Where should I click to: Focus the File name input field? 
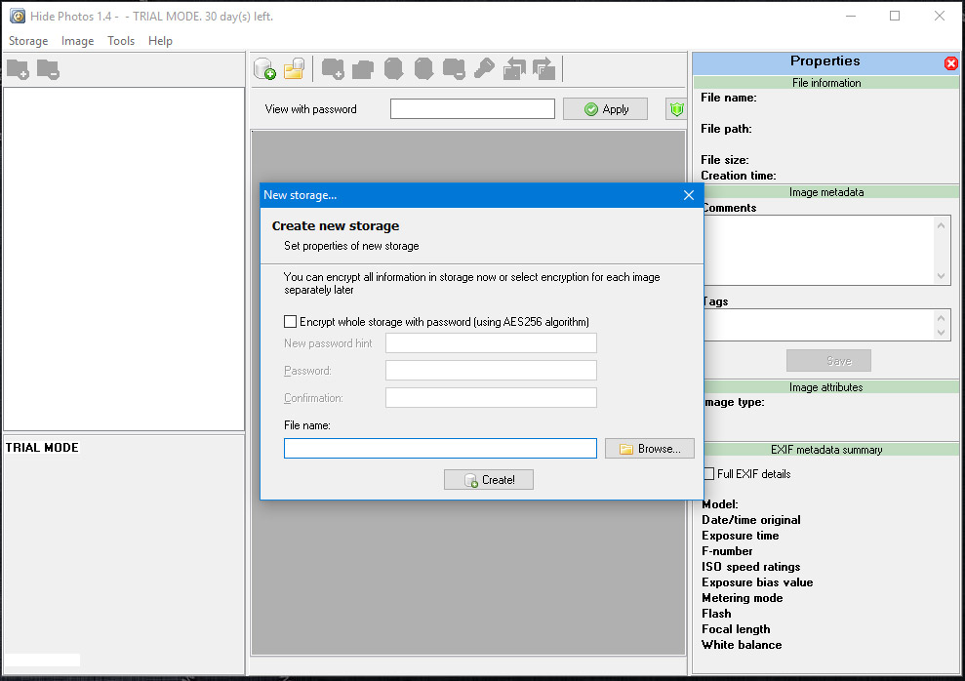click(440, 449)
